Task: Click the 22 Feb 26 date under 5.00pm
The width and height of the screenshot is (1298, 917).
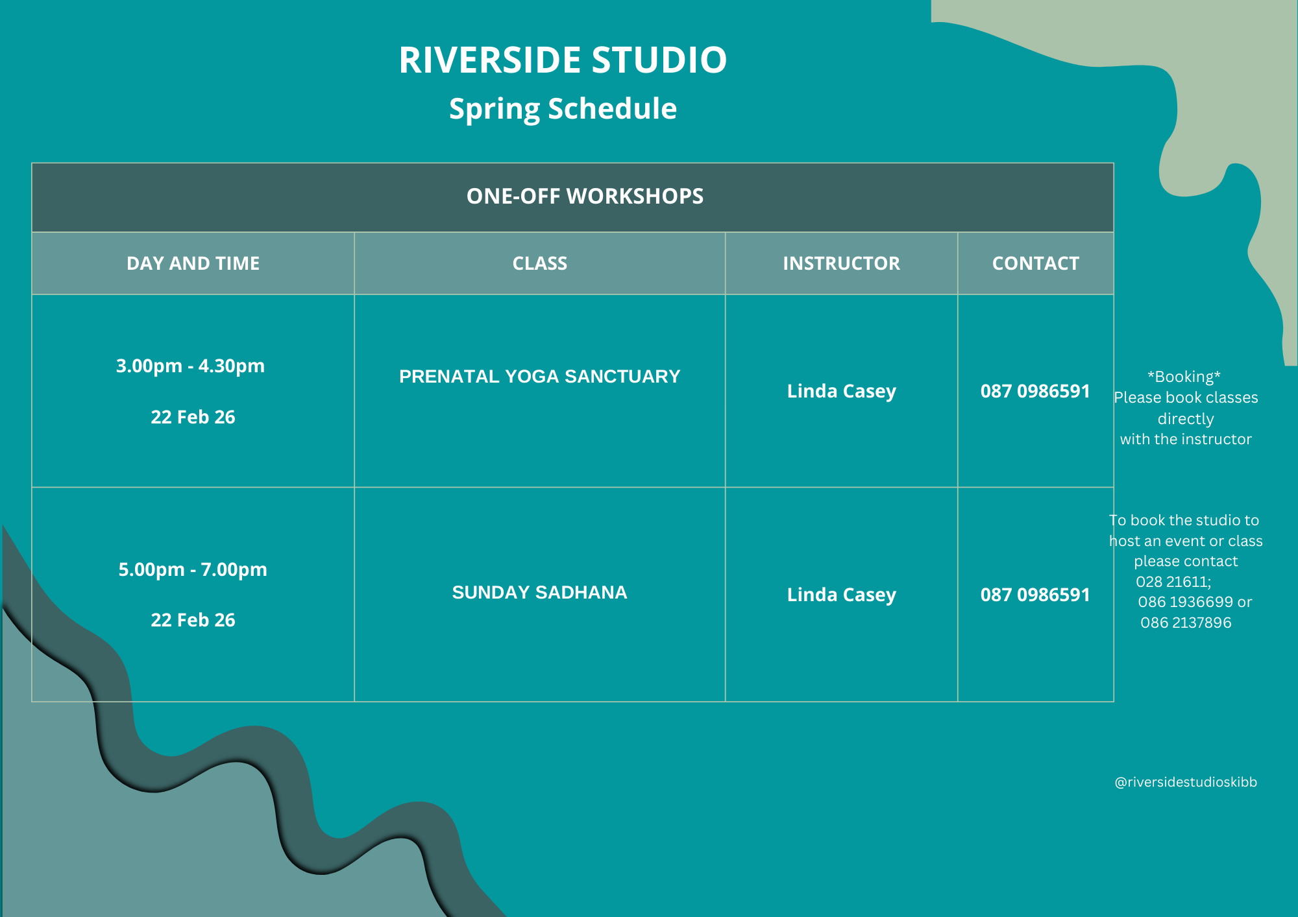Action: (193, 620)
